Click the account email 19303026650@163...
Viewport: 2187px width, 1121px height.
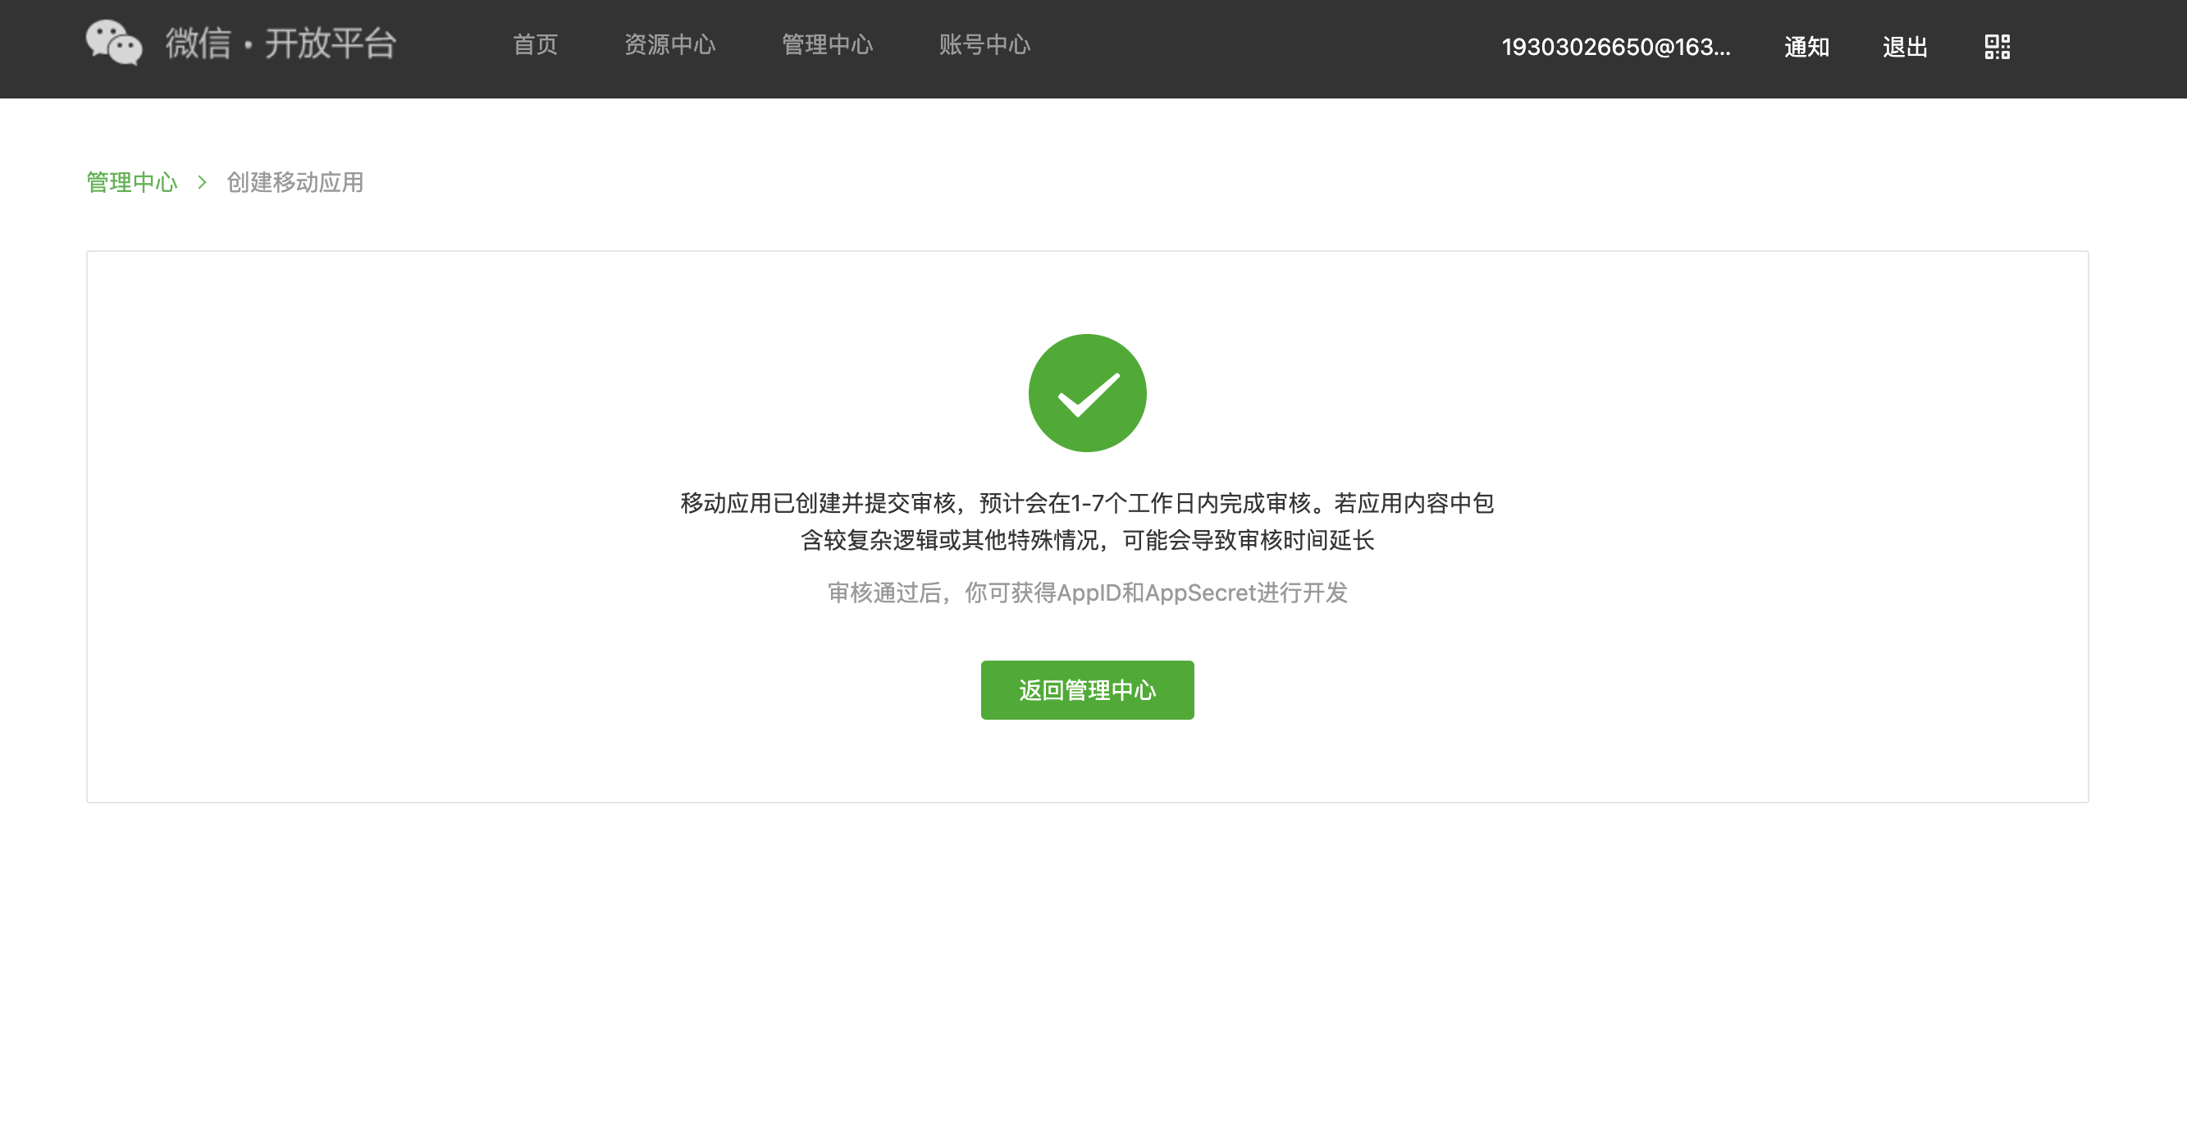[1615, 47]
